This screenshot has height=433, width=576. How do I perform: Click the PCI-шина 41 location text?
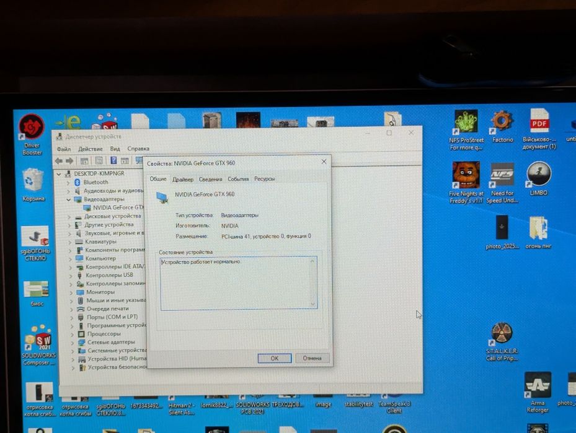click(266, 236)
